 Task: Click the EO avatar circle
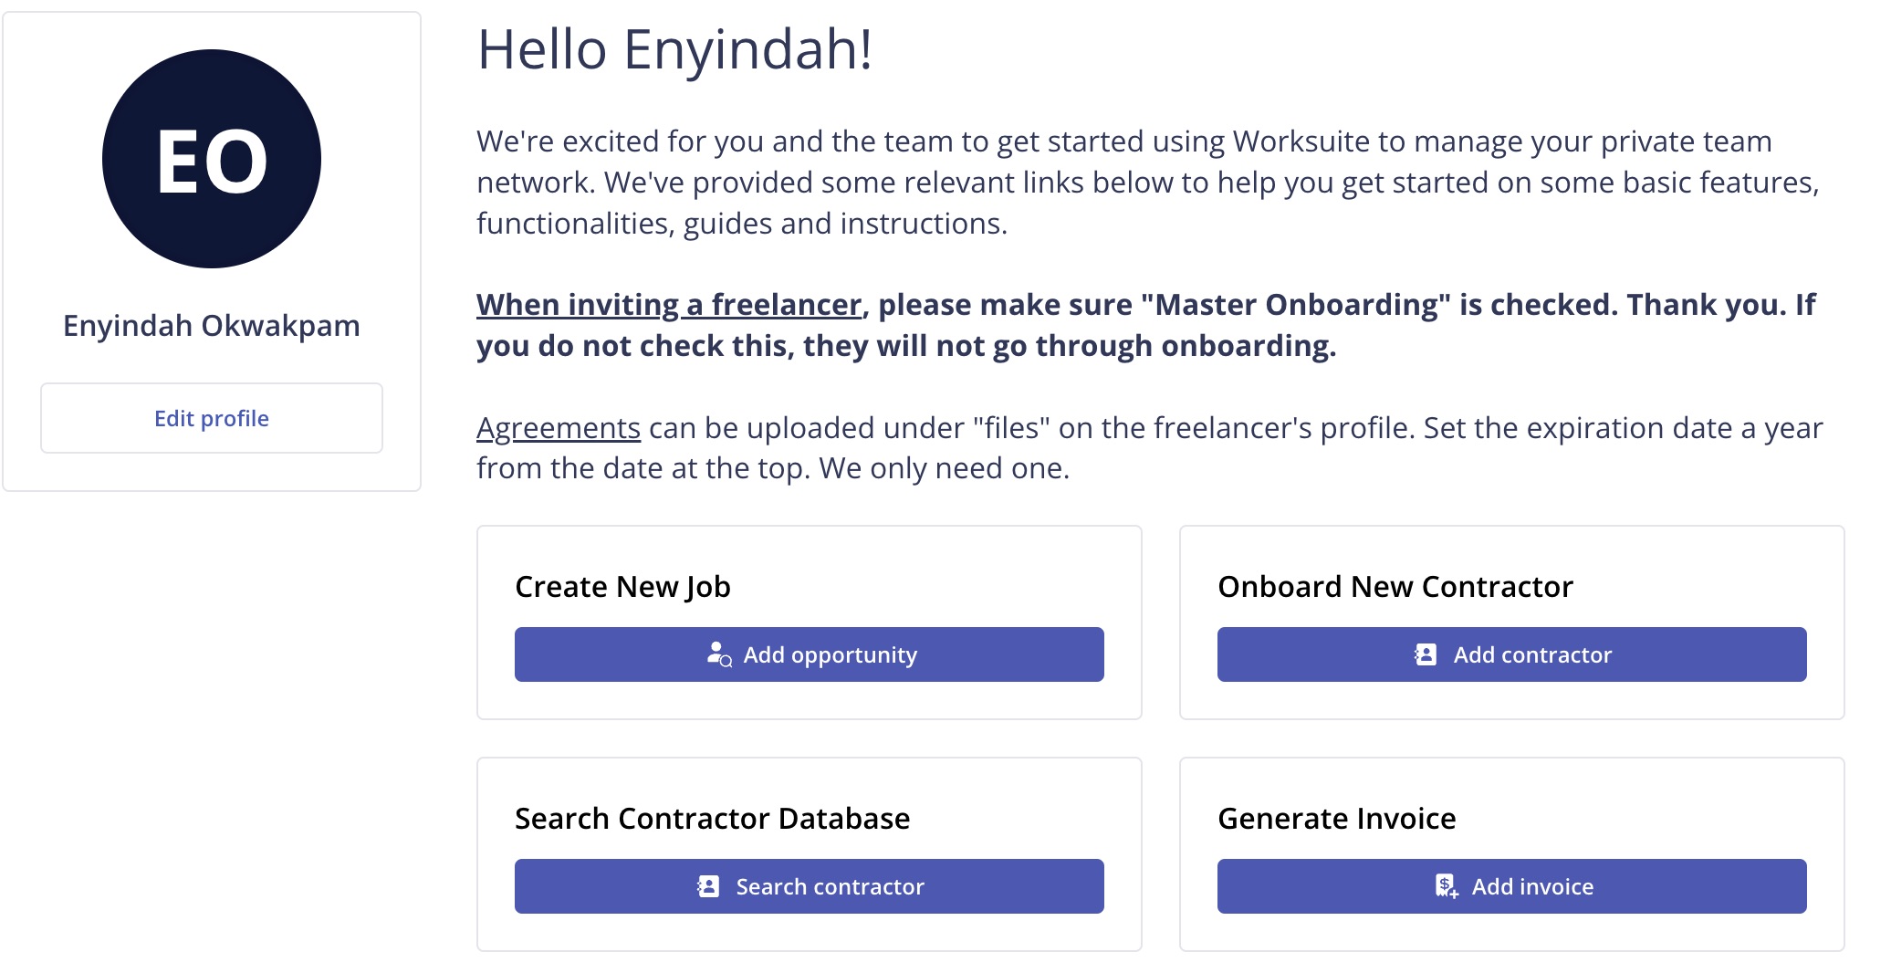[x=212, y=159]
